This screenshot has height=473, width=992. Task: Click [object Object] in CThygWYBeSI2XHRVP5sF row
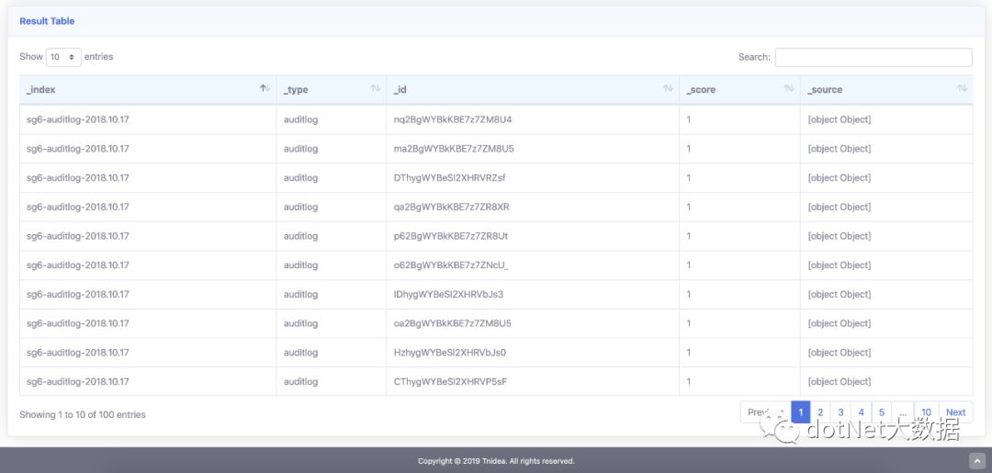(839, 381)
